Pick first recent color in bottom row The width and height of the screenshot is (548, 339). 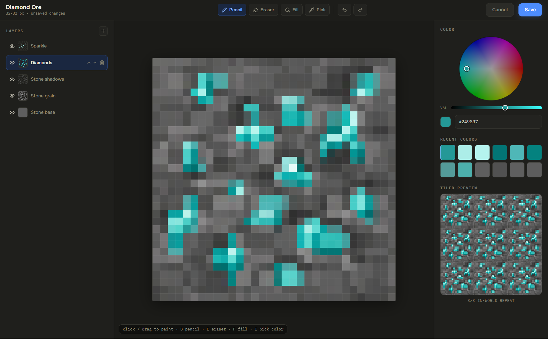pyautogui.click(x=448, y=170)
